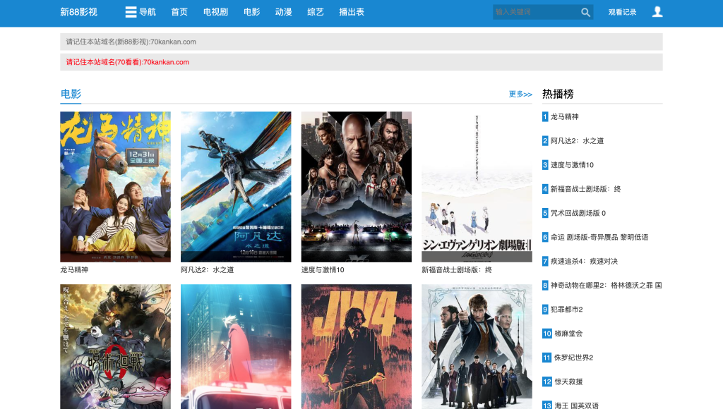The width and height of the screenshot is (723, 409).
Task: Expand more movies via 更多>> link
Action: pyautogui.click(x=520, y=94)
